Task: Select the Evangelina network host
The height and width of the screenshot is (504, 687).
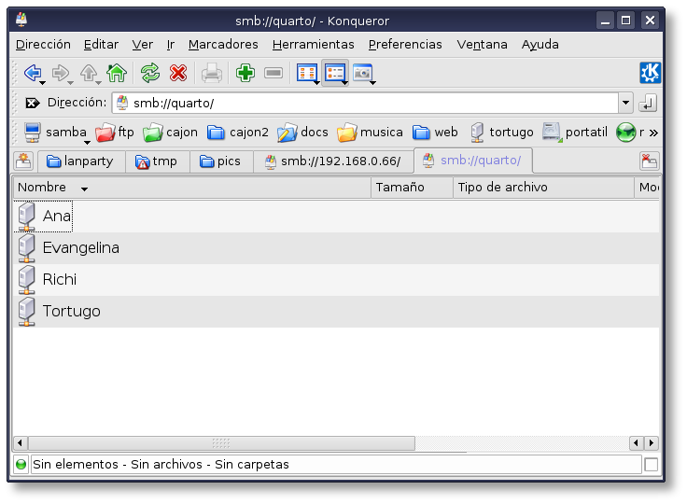Action: click(80, 248)
